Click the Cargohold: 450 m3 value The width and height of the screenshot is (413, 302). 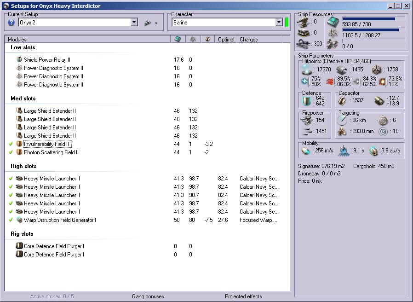374,166
